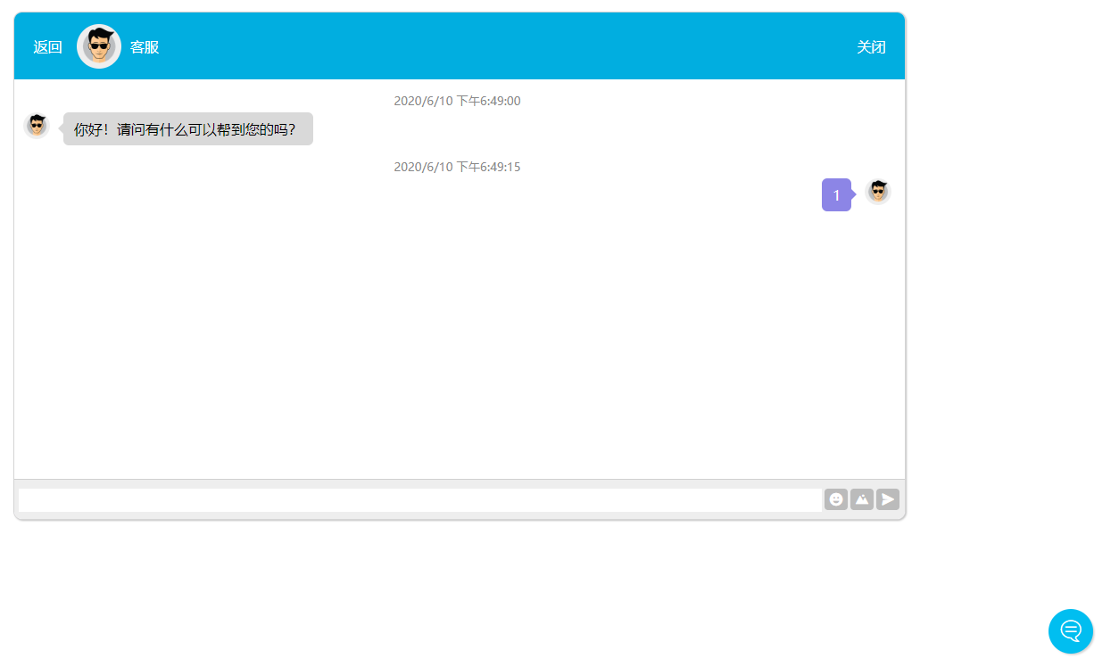
Task: Click the timestamp 2020/6/10 下午6:49:00
Action: [457, 102]
